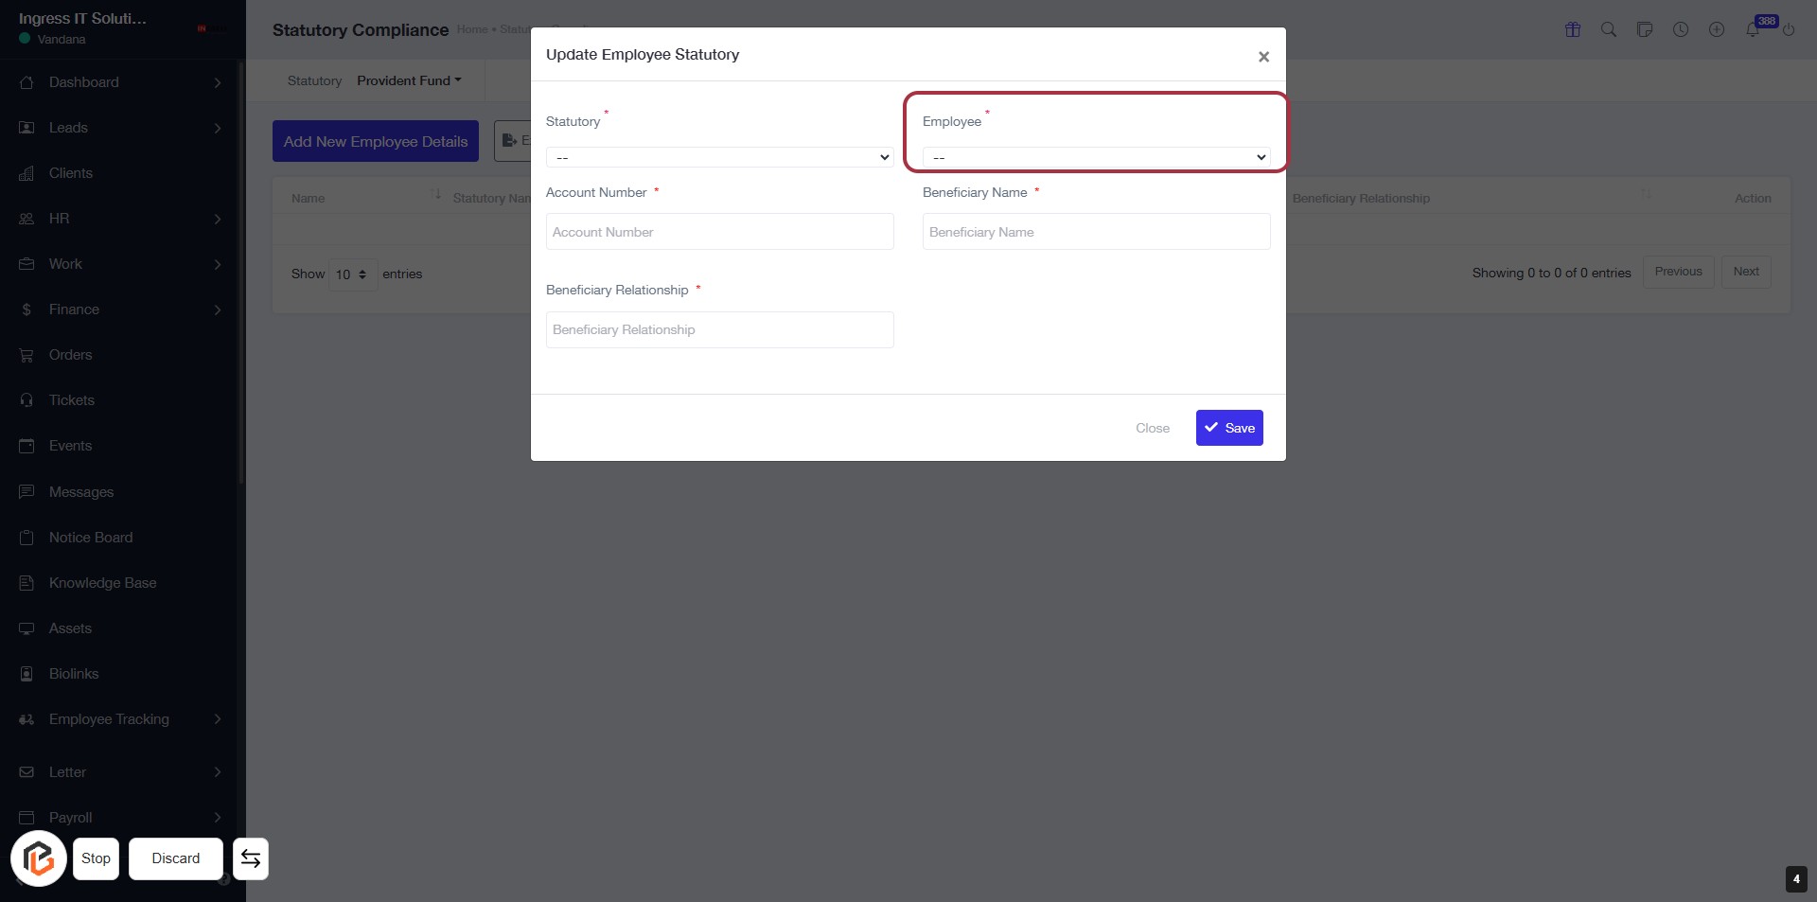This screenshot has width=1817, height=902.
Task: Open the Statutory dropdown in the dialog
Action: tap(719, 157)
